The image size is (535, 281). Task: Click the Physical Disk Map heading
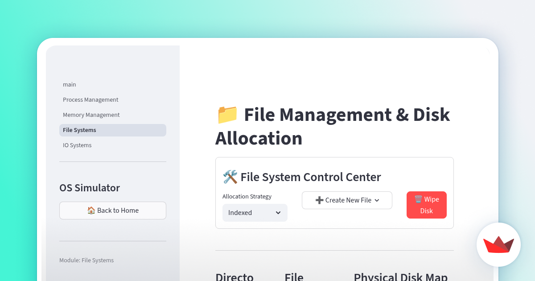tap(401, 277)
